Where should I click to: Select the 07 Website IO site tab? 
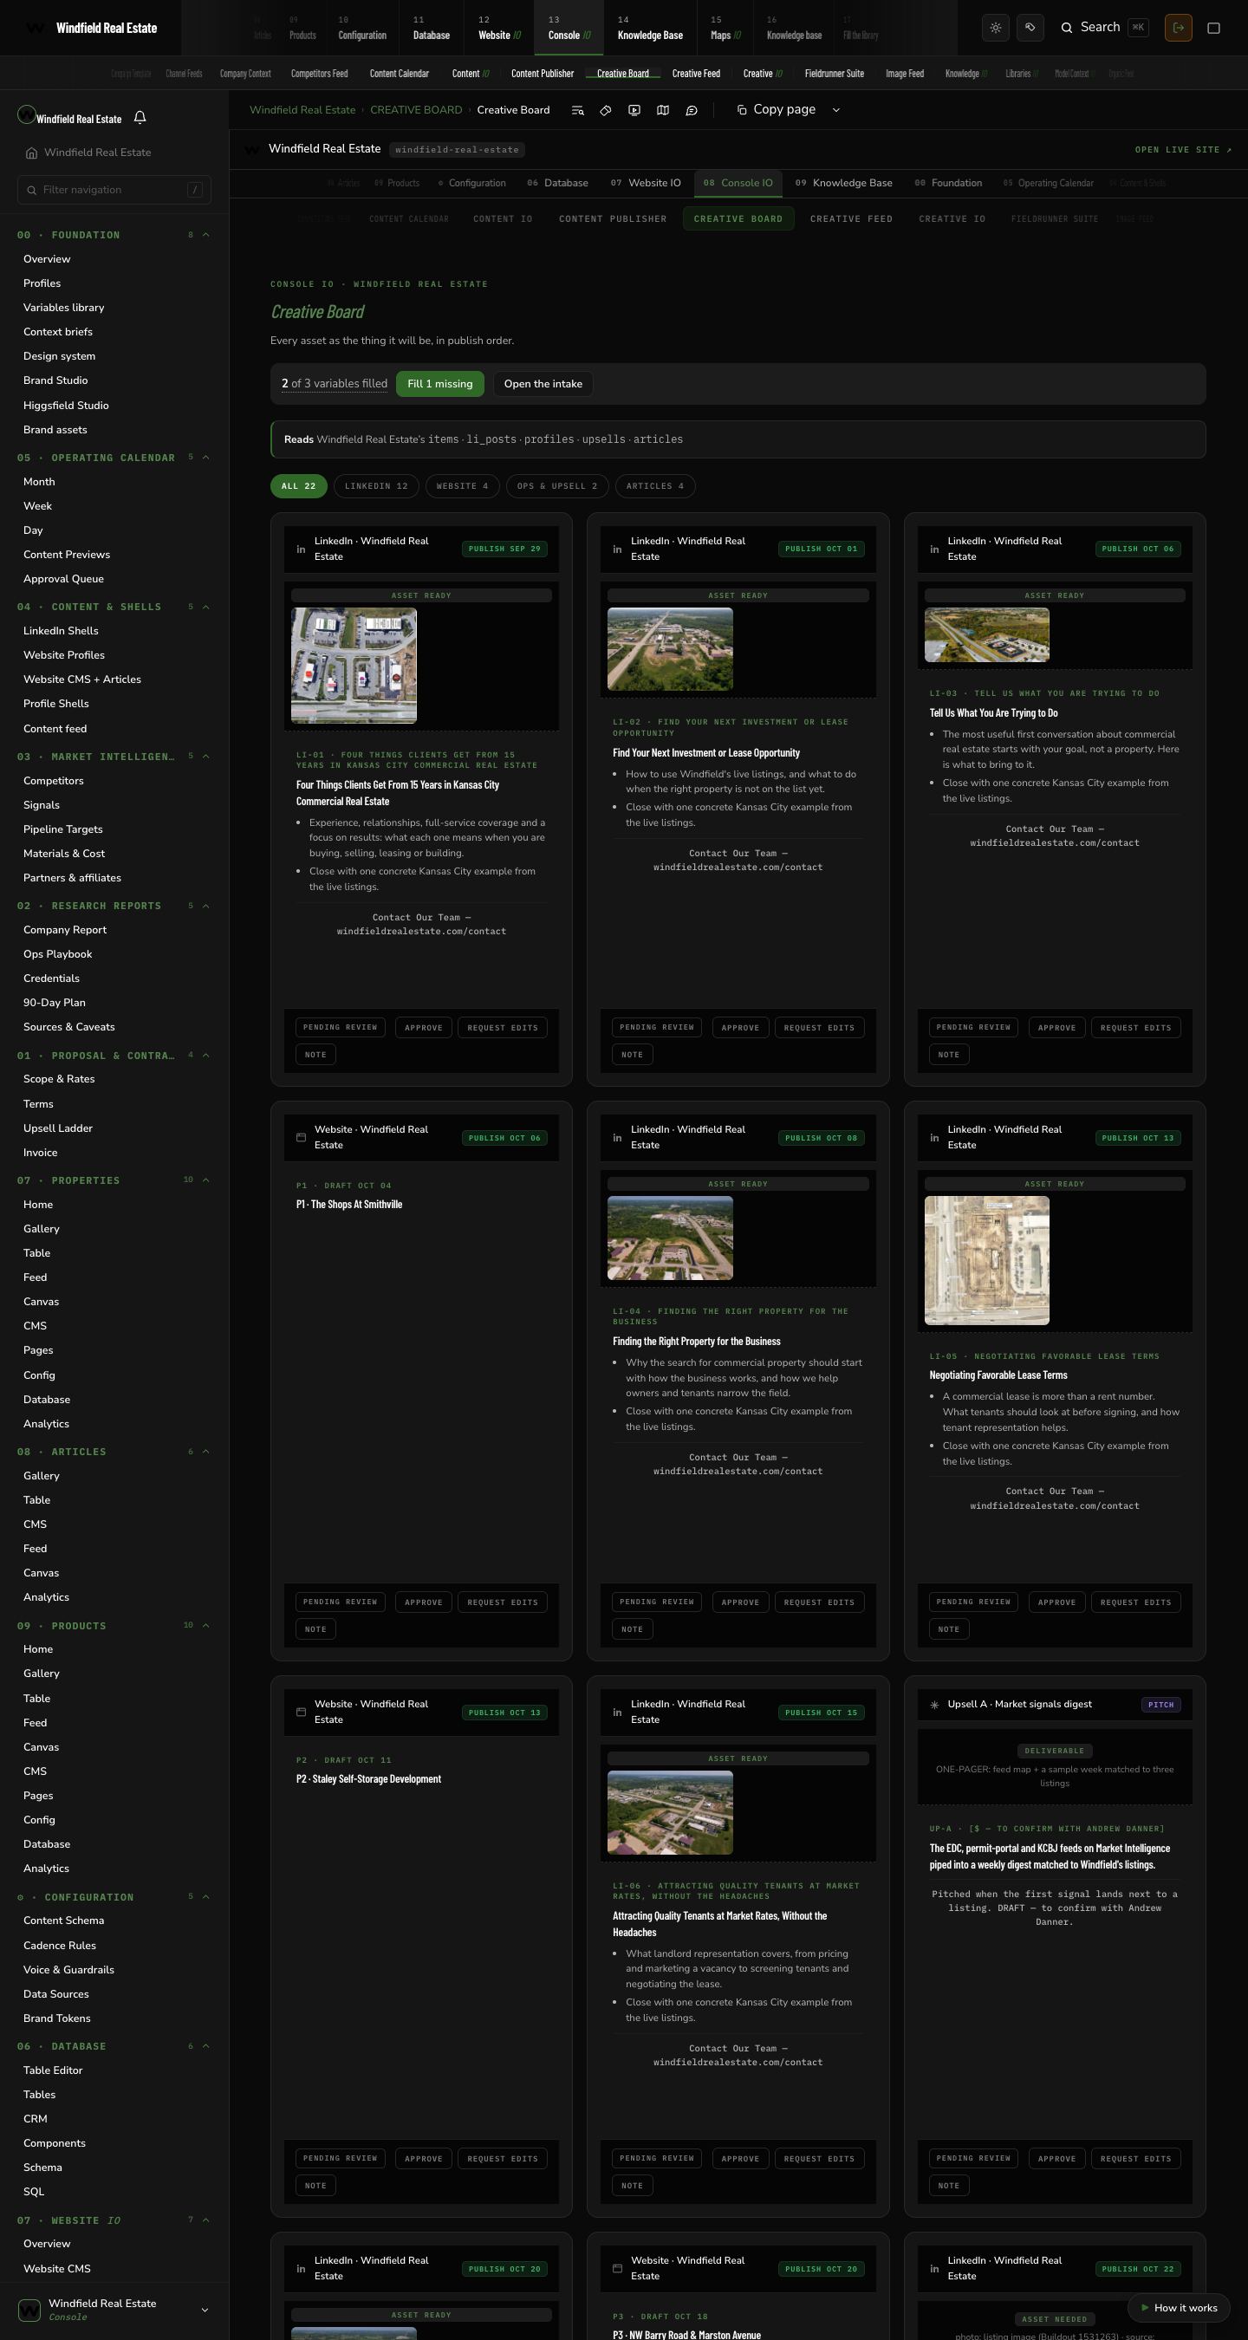point(646,184)
